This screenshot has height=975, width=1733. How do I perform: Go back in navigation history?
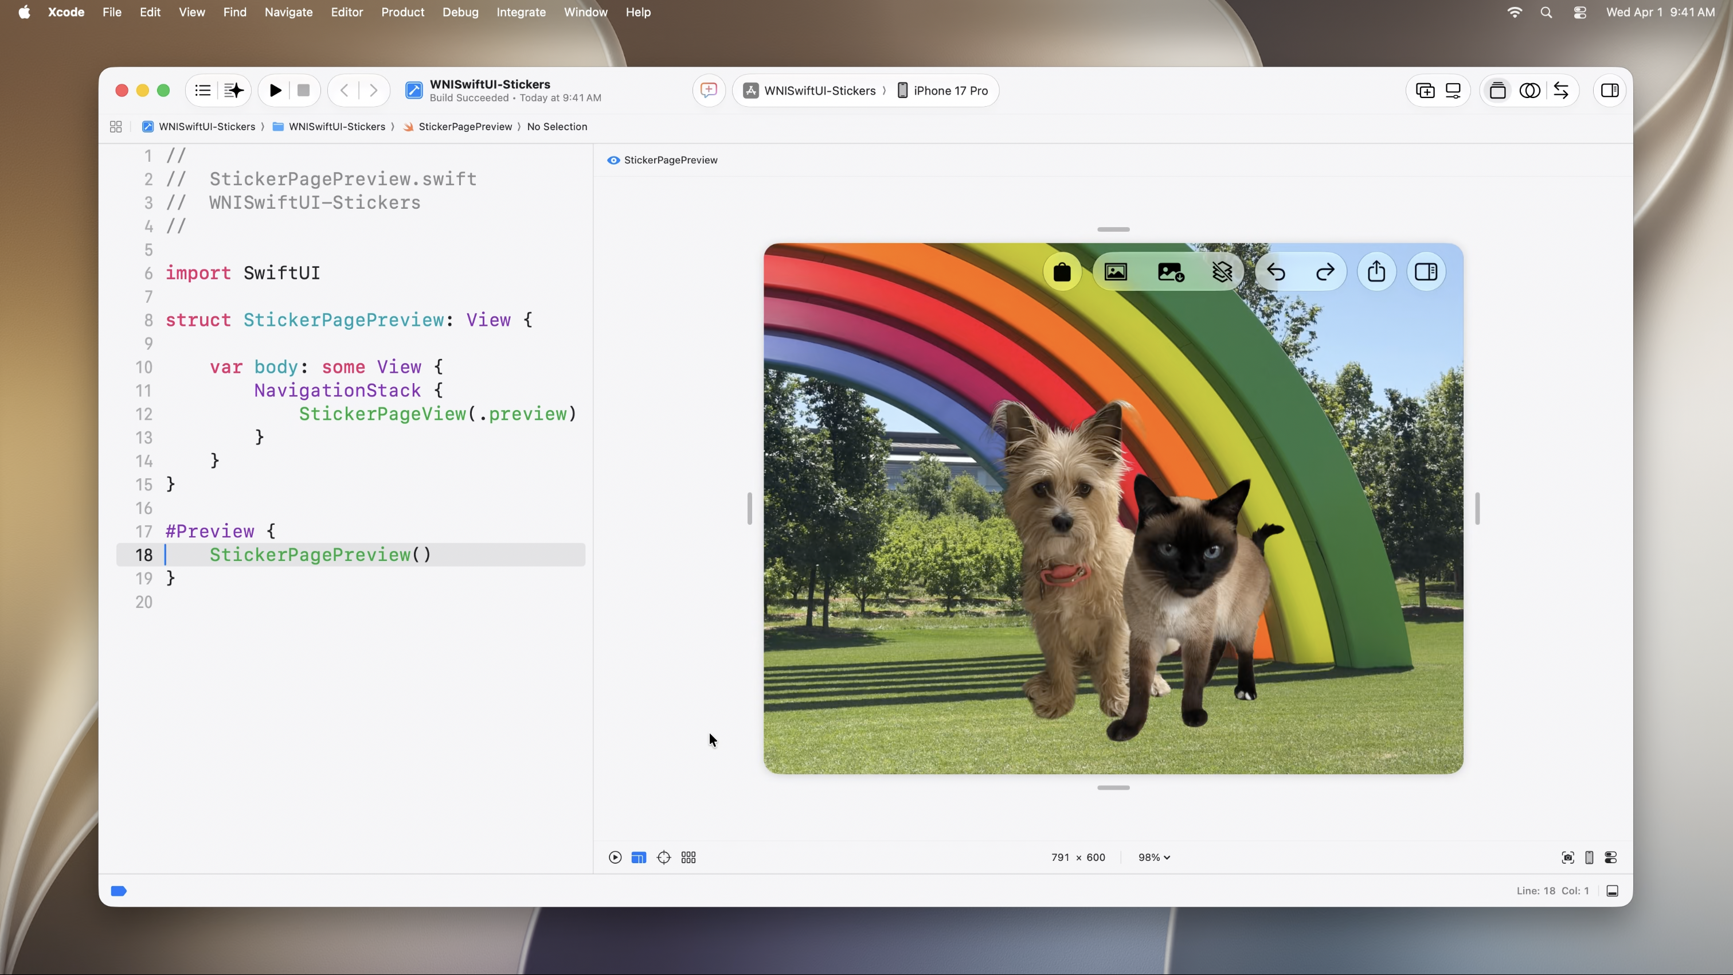(x=345, y=90)
